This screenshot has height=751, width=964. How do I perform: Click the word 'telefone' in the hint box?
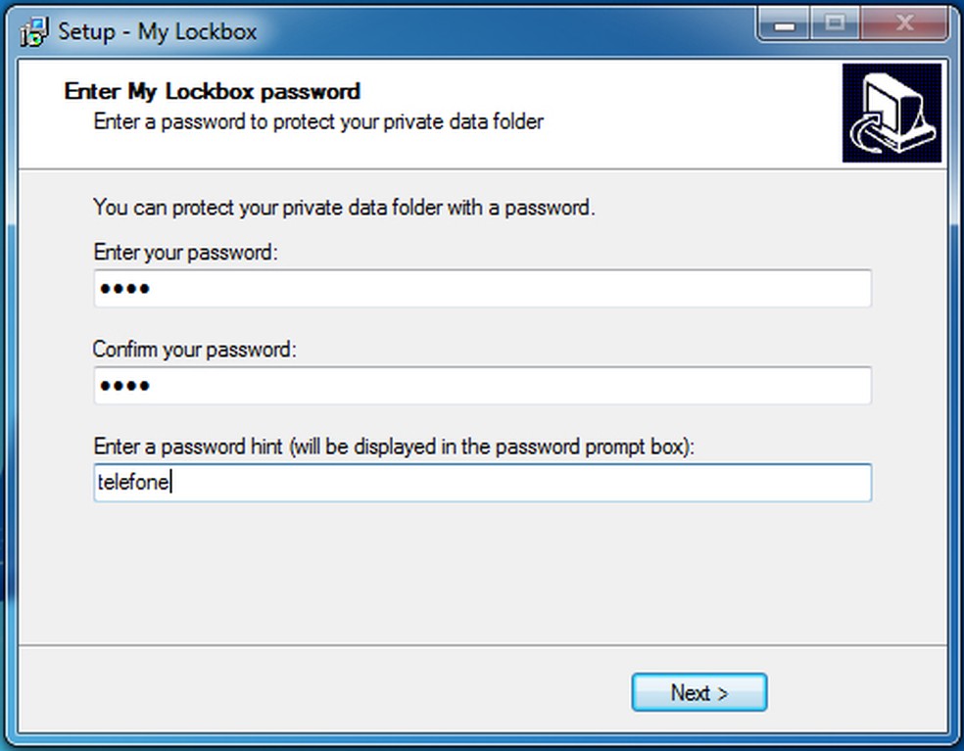pyautogui.click(x=133, y=483)
